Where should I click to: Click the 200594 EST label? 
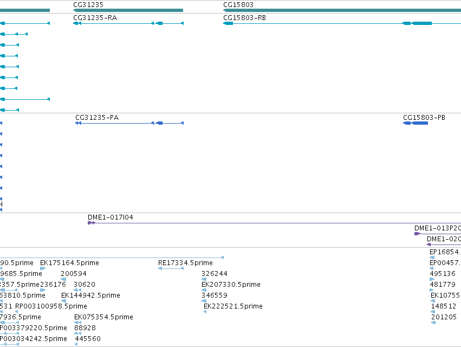74,274
